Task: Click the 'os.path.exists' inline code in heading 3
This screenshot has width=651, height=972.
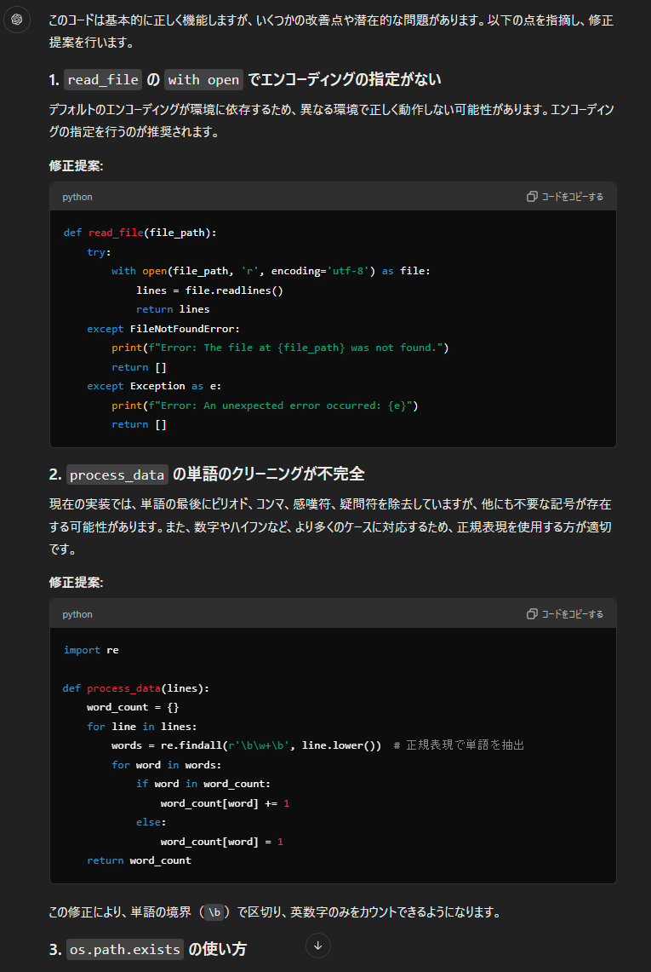Action: (x=125, y=949)
